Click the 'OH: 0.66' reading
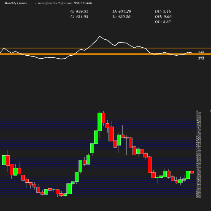The width and height of the screenshot is (211, 211). [163, 16]
